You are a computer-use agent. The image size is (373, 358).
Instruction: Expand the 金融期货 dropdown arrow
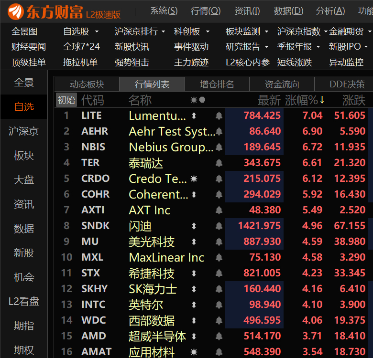tap(370, 32)
